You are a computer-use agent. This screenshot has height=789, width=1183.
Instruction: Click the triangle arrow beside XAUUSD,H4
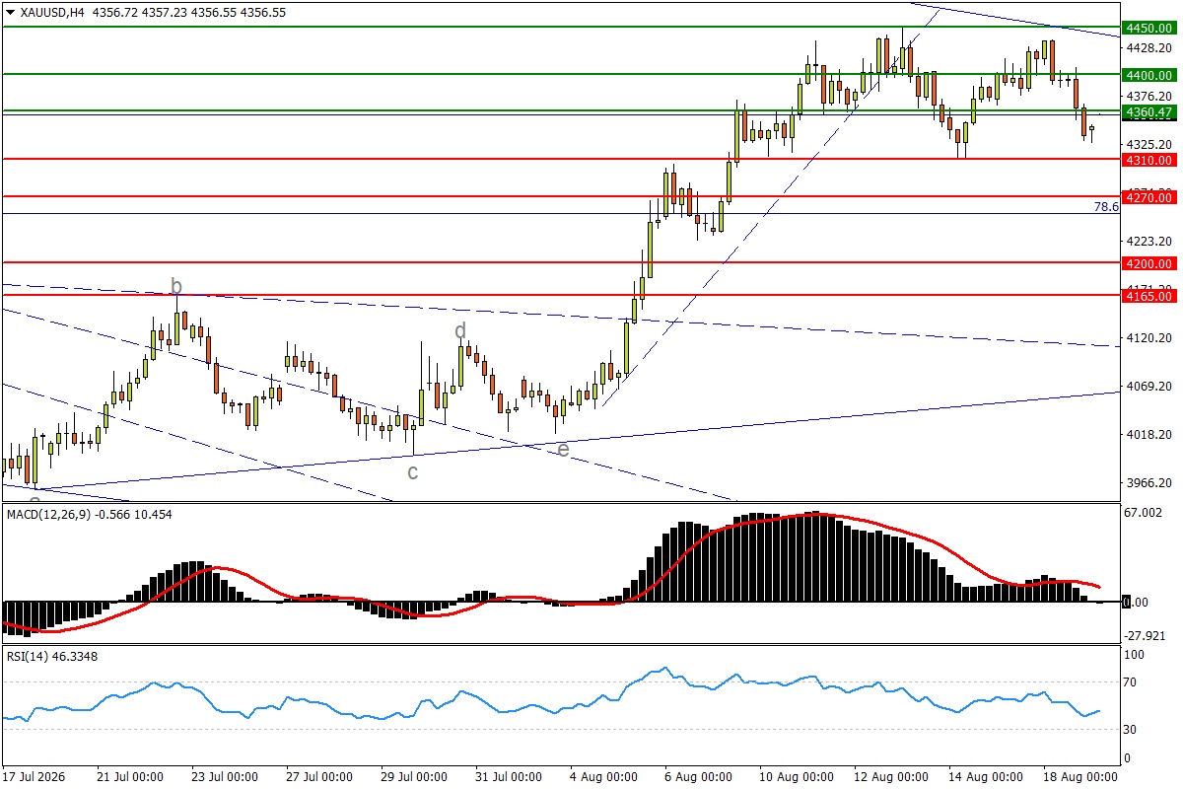tap(11, 13)
